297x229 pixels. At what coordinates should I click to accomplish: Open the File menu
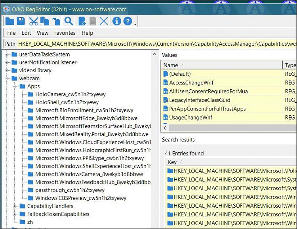pyautogui.click(x=11, y=33)
